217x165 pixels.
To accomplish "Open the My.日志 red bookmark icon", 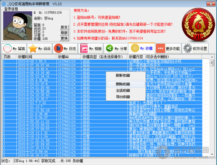I will coord(58,48).
